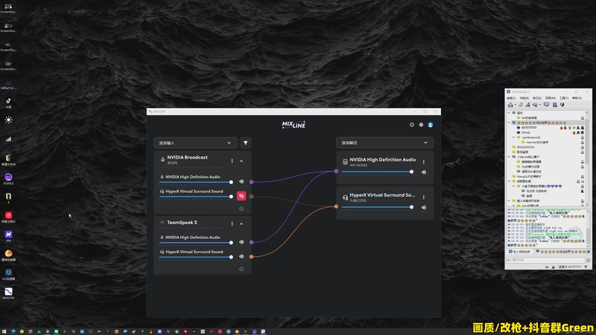Click the Windows Start button
596x335 pixels.
pyautogui.click(x=4, y=331)
